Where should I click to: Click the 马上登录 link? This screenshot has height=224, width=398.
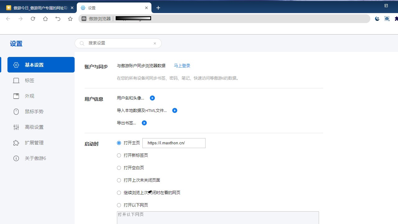pos(182,66)
